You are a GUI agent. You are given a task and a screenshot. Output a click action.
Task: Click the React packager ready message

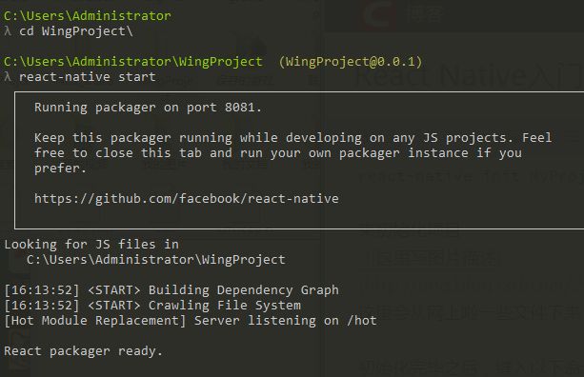click(x=83, y=351)
